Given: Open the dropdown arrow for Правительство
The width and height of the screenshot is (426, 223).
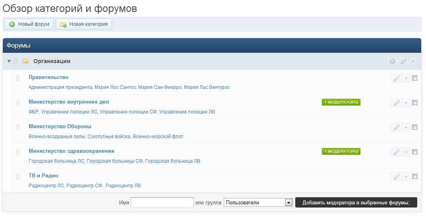Looking at the screenshot, I should click(406, 78).
